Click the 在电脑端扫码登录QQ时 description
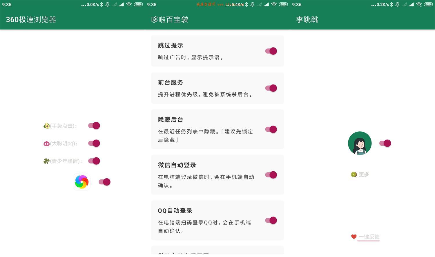The height and width of the screenshot is (257, 435). [x=204, y=227]
